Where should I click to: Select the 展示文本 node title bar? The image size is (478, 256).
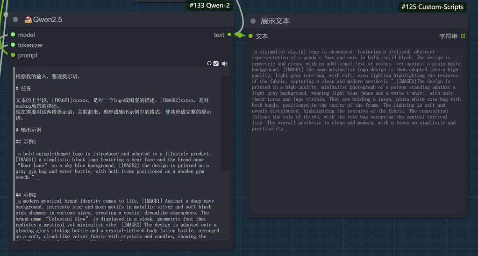pos(355,21)
